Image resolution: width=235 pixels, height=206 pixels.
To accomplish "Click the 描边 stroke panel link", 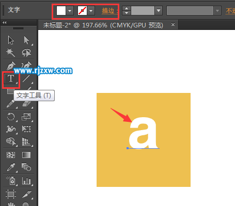I will 108,11.
